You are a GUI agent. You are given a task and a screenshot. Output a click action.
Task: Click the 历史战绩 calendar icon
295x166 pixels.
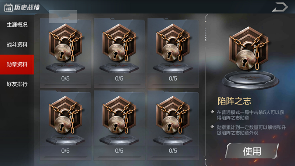(x=8, y=7)
